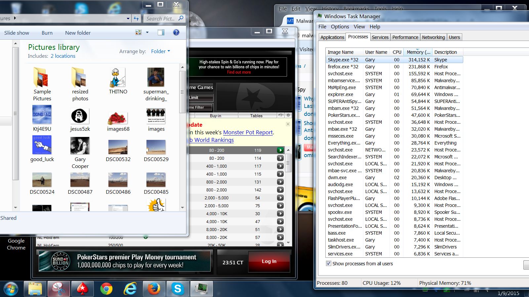Open the change view dropdown arrow
The image size is (529, 297).
[147, 32]
